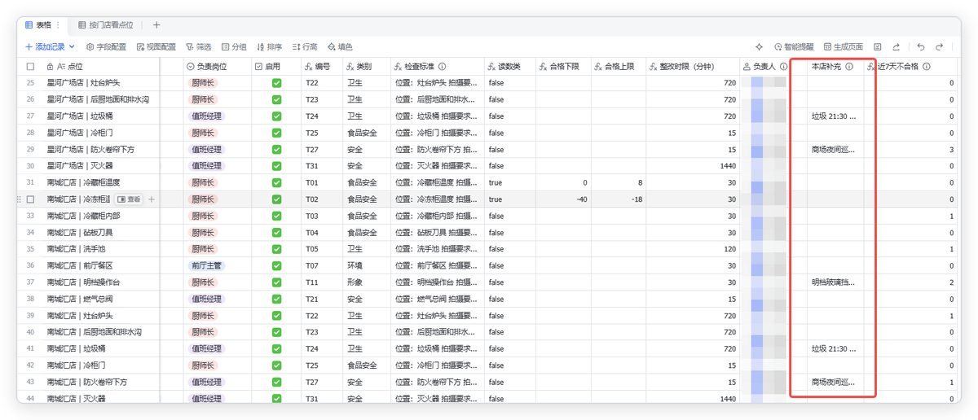The image size is (978, 420).
Task: Toggle the 启用 checkbox for 南城汇店 | 冷柜门
Action: pyautogui.click(x=276, y=365)
